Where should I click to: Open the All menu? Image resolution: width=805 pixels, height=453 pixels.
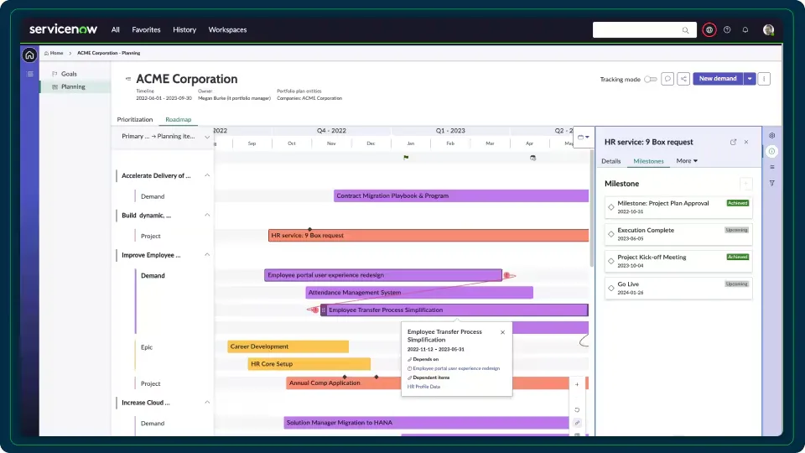pyautogui.click(x=116, y=30)
